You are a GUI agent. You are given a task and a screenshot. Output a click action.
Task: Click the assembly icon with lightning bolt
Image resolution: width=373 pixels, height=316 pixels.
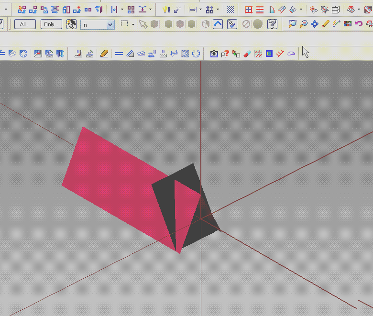(22, 10)
